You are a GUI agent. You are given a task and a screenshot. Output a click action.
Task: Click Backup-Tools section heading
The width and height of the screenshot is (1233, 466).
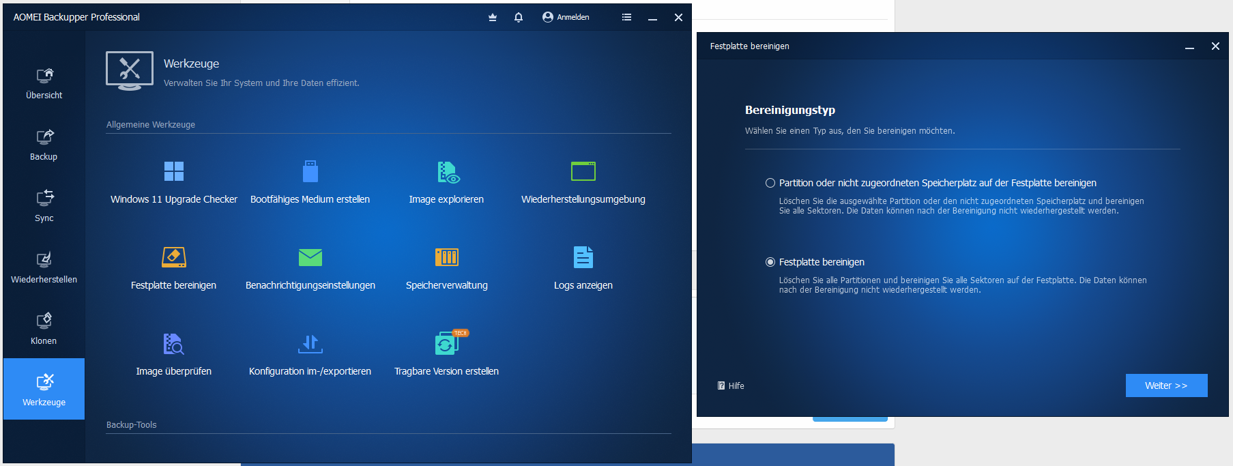132,424
